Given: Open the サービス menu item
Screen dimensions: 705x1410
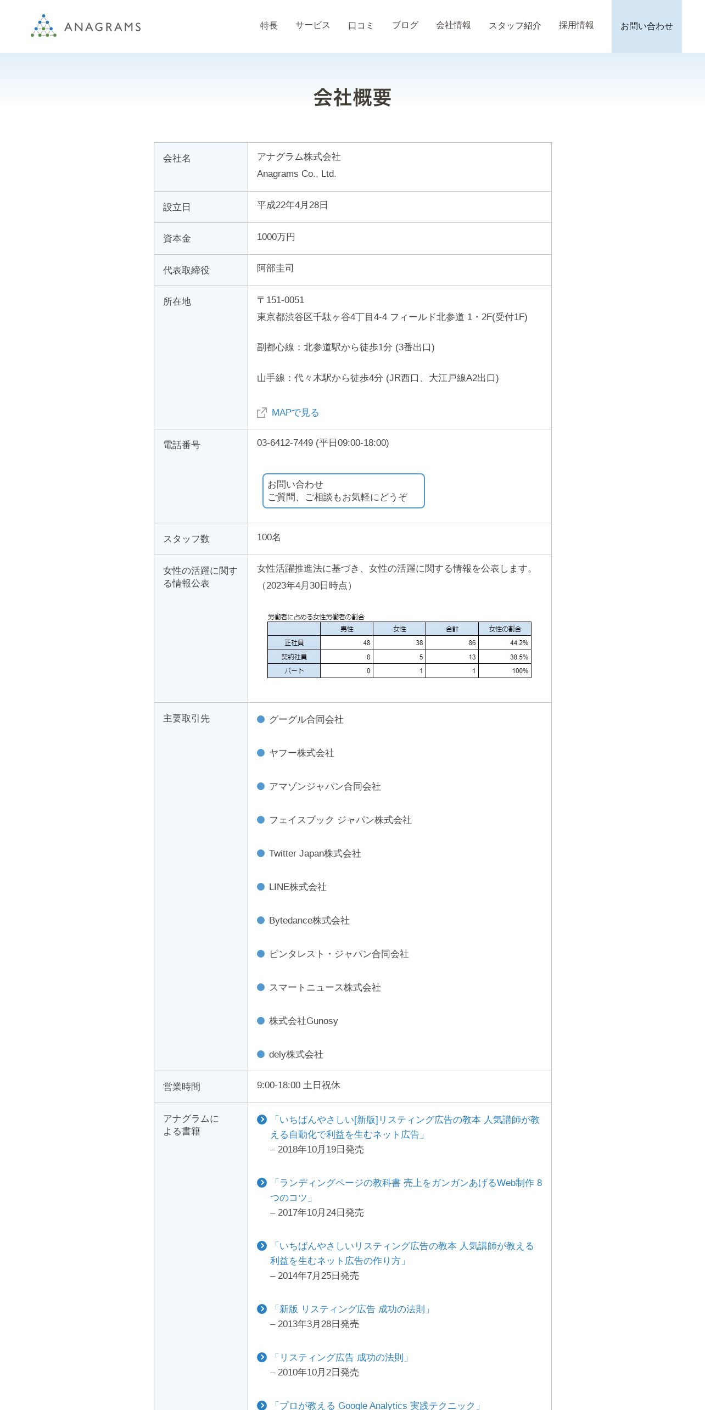Looking at the screenshot, I should tap(313, 25).
